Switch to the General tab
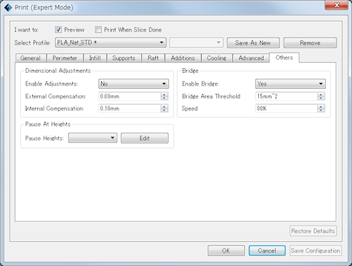The image size is (352, 266). point(31,58)
